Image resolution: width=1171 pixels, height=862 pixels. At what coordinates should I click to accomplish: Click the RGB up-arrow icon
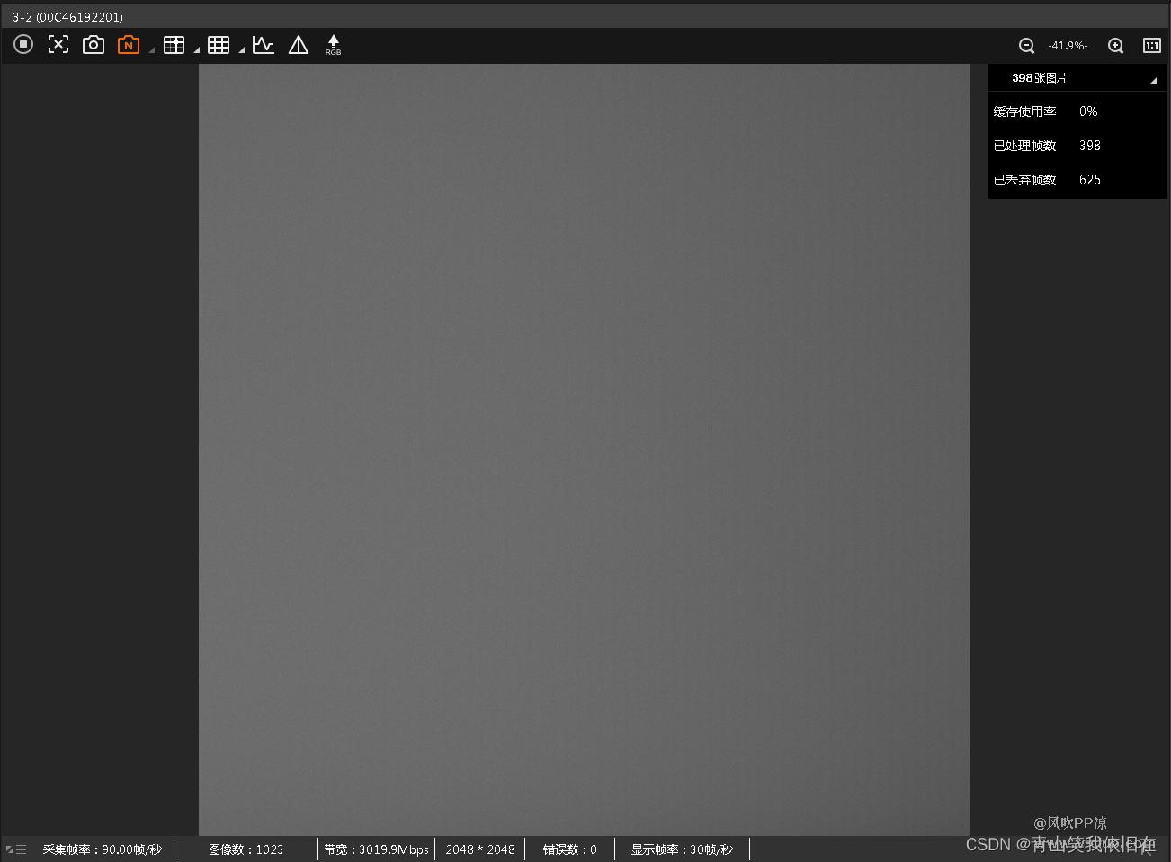tap(333, 45)
